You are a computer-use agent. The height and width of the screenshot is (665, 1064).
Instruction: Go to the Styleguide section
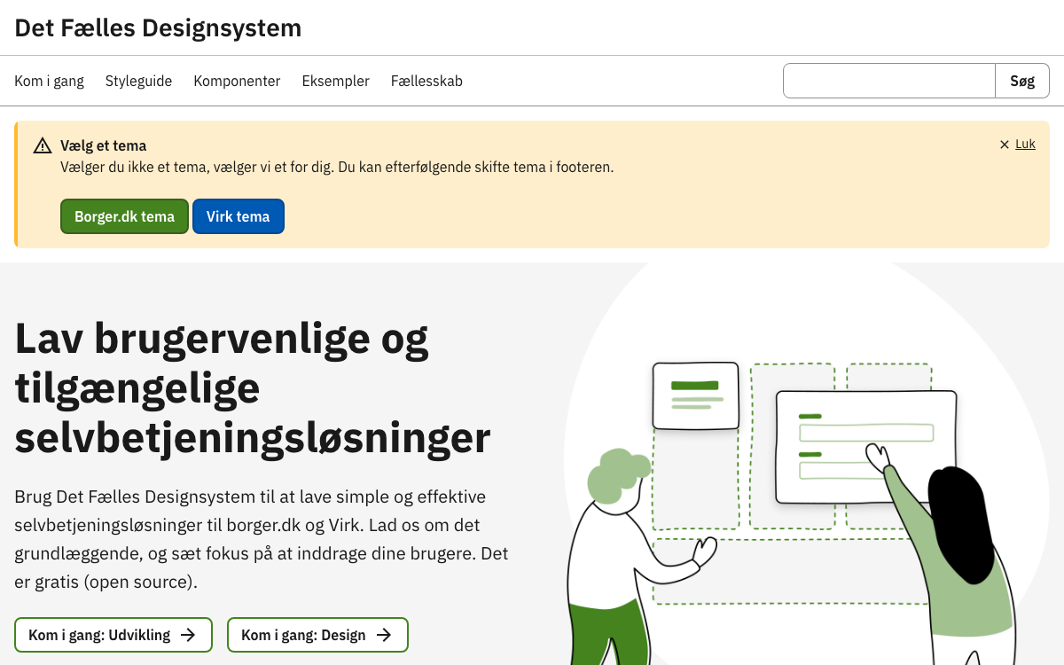click(x=138, y=81)
